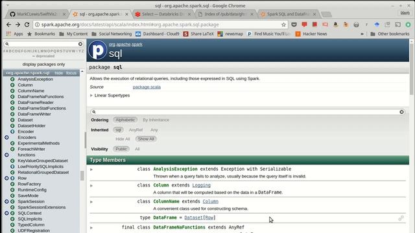415x233 pixels.
Task: Click the companion object icon beside SparkSession
Action: pos(6,201)
